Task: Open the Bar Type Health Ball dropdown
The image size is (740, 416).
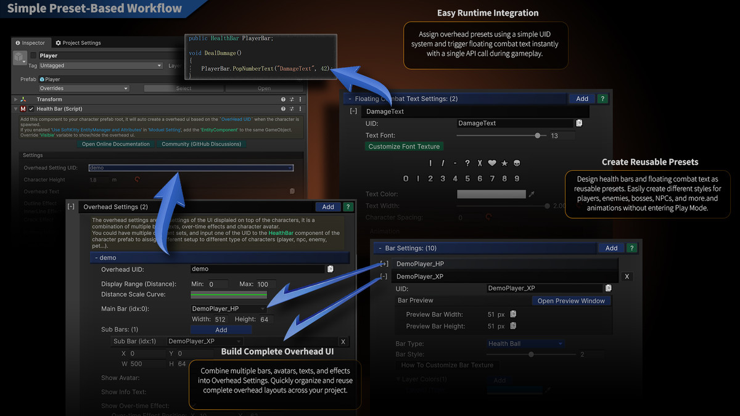Action: pyautogui.click(x=525, y=343)
